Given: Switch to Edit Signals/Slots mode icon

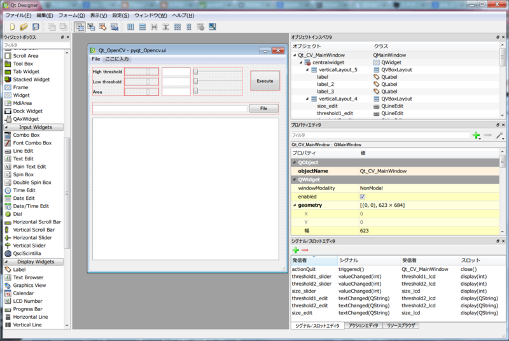Looking at the screenshot, I should (x=91, y=27).
